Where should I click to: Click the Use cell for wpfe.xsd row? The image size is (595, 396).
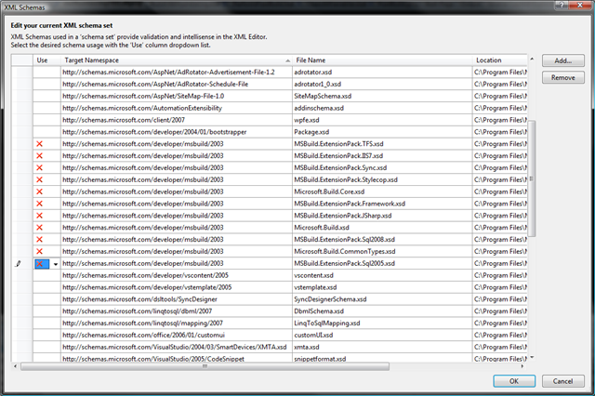(46, 120)
